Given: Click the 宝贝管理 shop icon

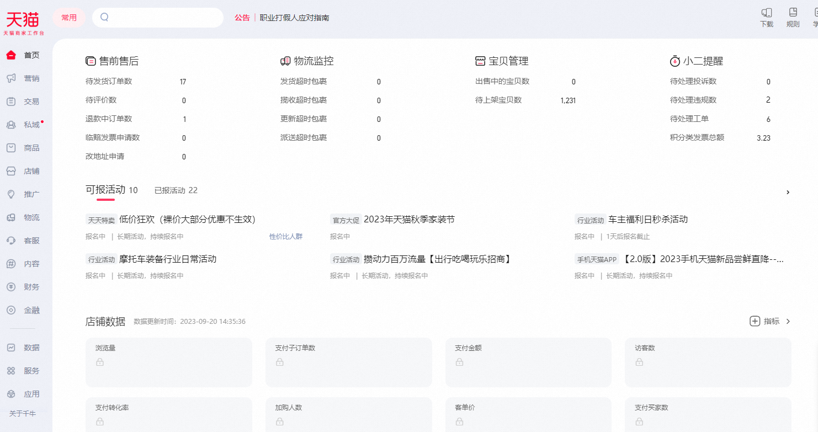Looking at the screenshot, I should [x=480, y=61].
